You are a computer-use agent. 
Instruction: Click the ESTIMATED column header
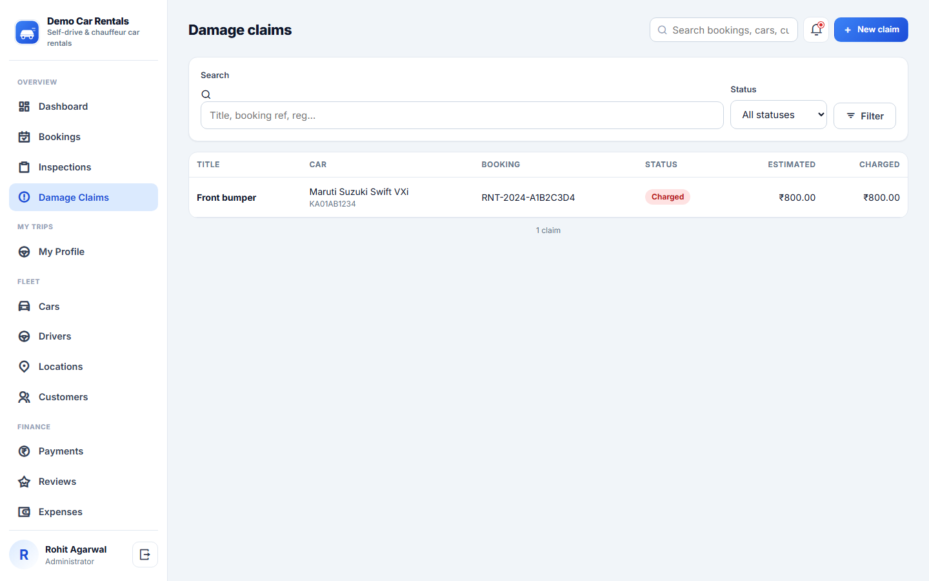point(792,165)
